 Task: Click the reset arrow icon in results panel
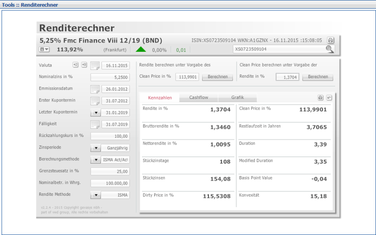[x=329, y=98]
